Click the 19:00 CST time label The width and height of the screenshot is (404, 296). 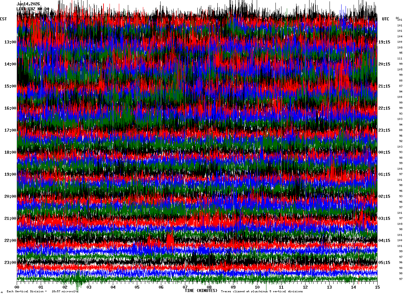[x=10, y=174]
